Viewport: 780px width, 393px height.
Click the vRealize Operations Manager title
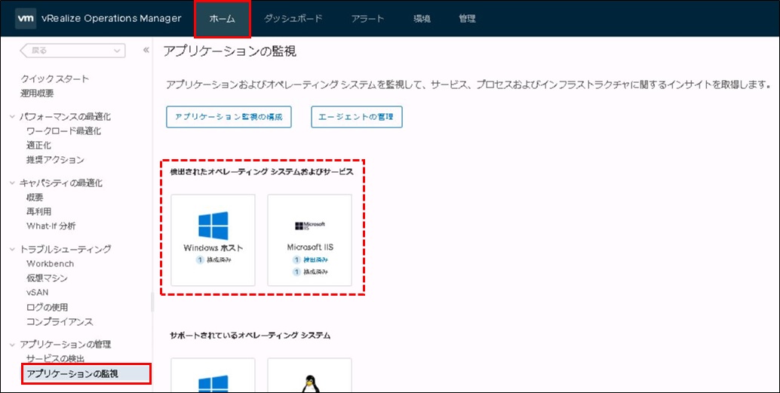pos(112,19)
